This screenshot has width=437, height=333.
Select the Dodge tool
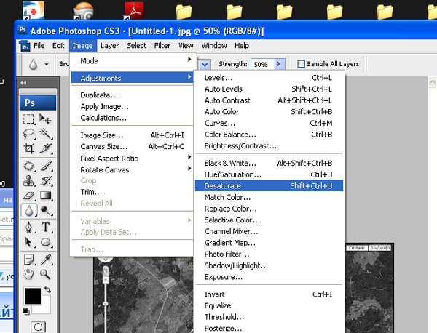coord(45,210)
